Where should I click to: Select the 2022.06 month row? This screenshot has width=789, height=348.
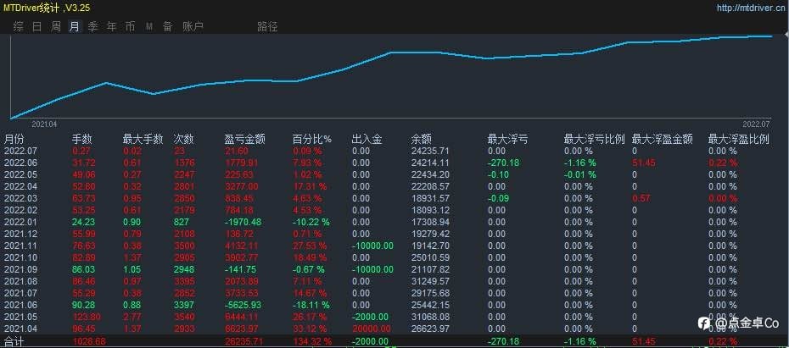click(394, 163)
